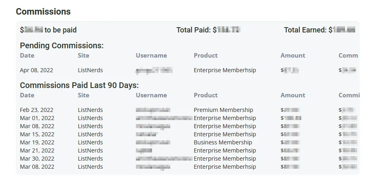The height and width of the screenshot is (189, 371).
Task: Click Enterprise Memberhsip in the Mar 21 row
Action: pyautogui.click(x=225, y=150)
